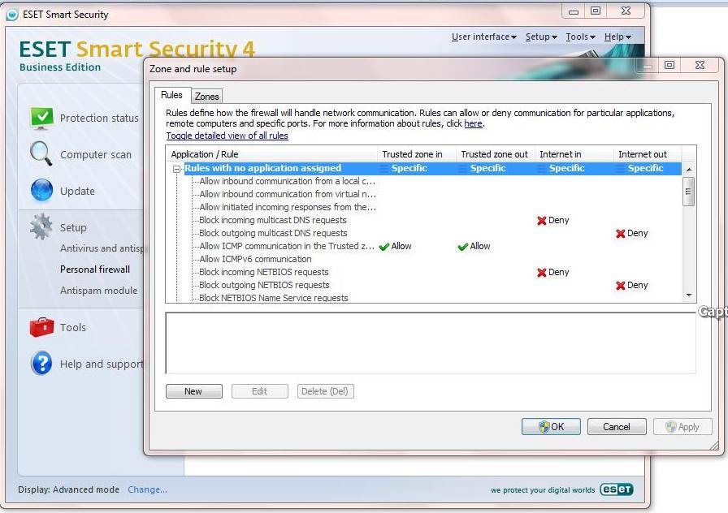Click the Change... display mode link
728x513 pixels.
(147, 489)
